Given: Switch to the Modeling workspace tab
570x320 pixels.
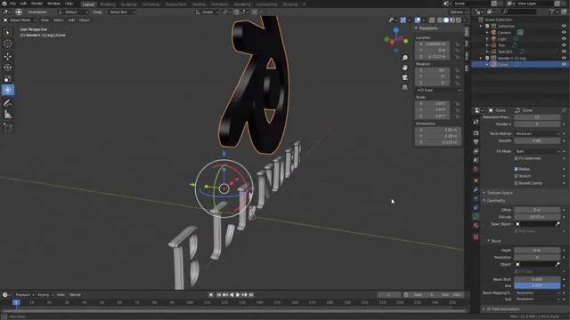Looking at the screenshot, I should point(108,4).
